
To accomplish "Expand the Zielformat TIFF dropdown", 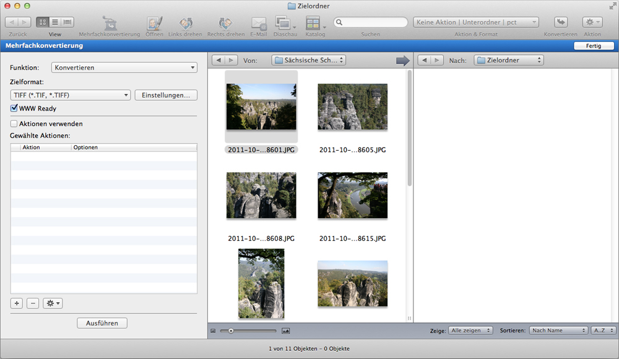I will coord(71,95).
